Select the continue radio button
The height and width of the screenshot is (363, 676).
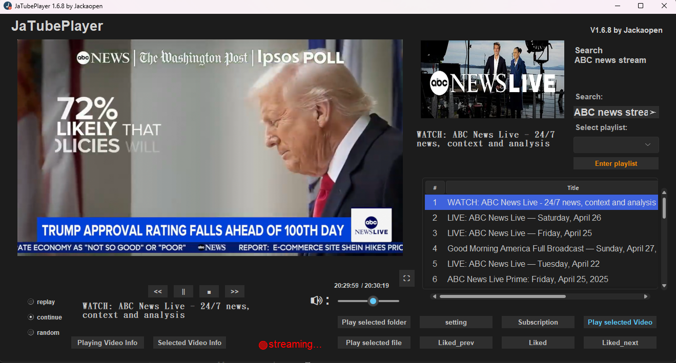[31, 317]
